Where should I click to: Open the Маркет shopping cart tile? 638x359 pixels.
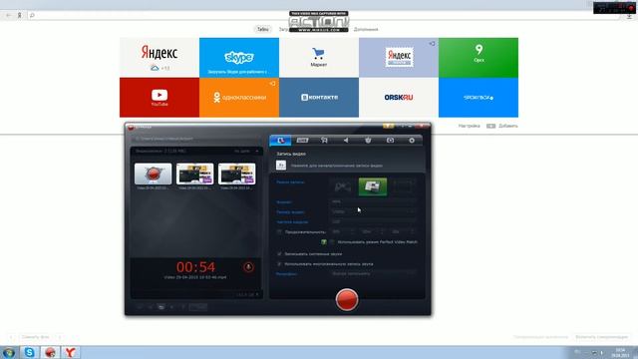coord(319,58)
